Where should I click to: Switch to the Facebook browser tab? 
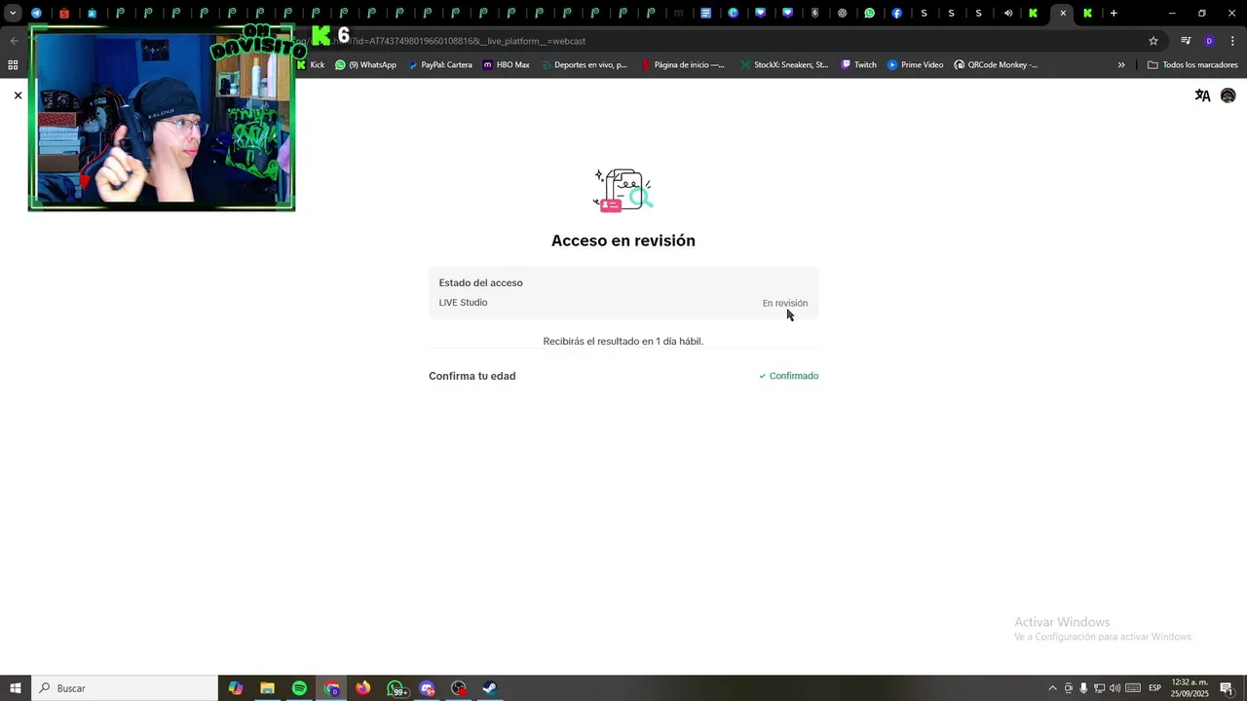(897, 14)
